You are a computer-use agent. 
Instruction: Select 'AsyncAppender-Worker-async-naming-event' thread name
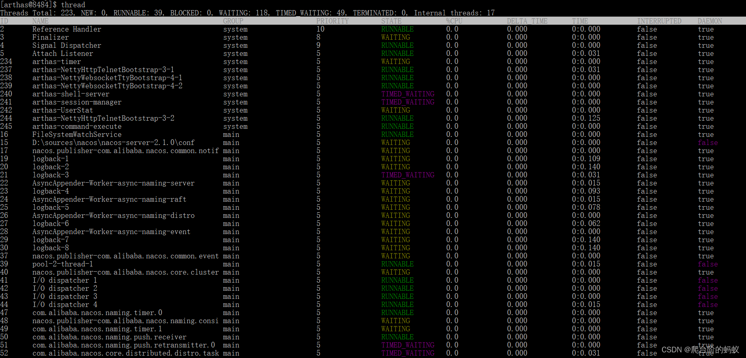tap(112, 232)
